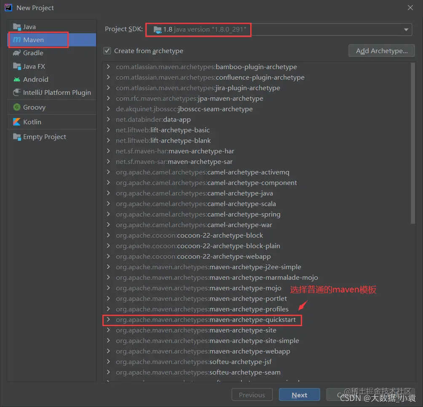Expand the maven-archetype-quickstart row
This screenshot has height=407, width=423.
[108, 320]
